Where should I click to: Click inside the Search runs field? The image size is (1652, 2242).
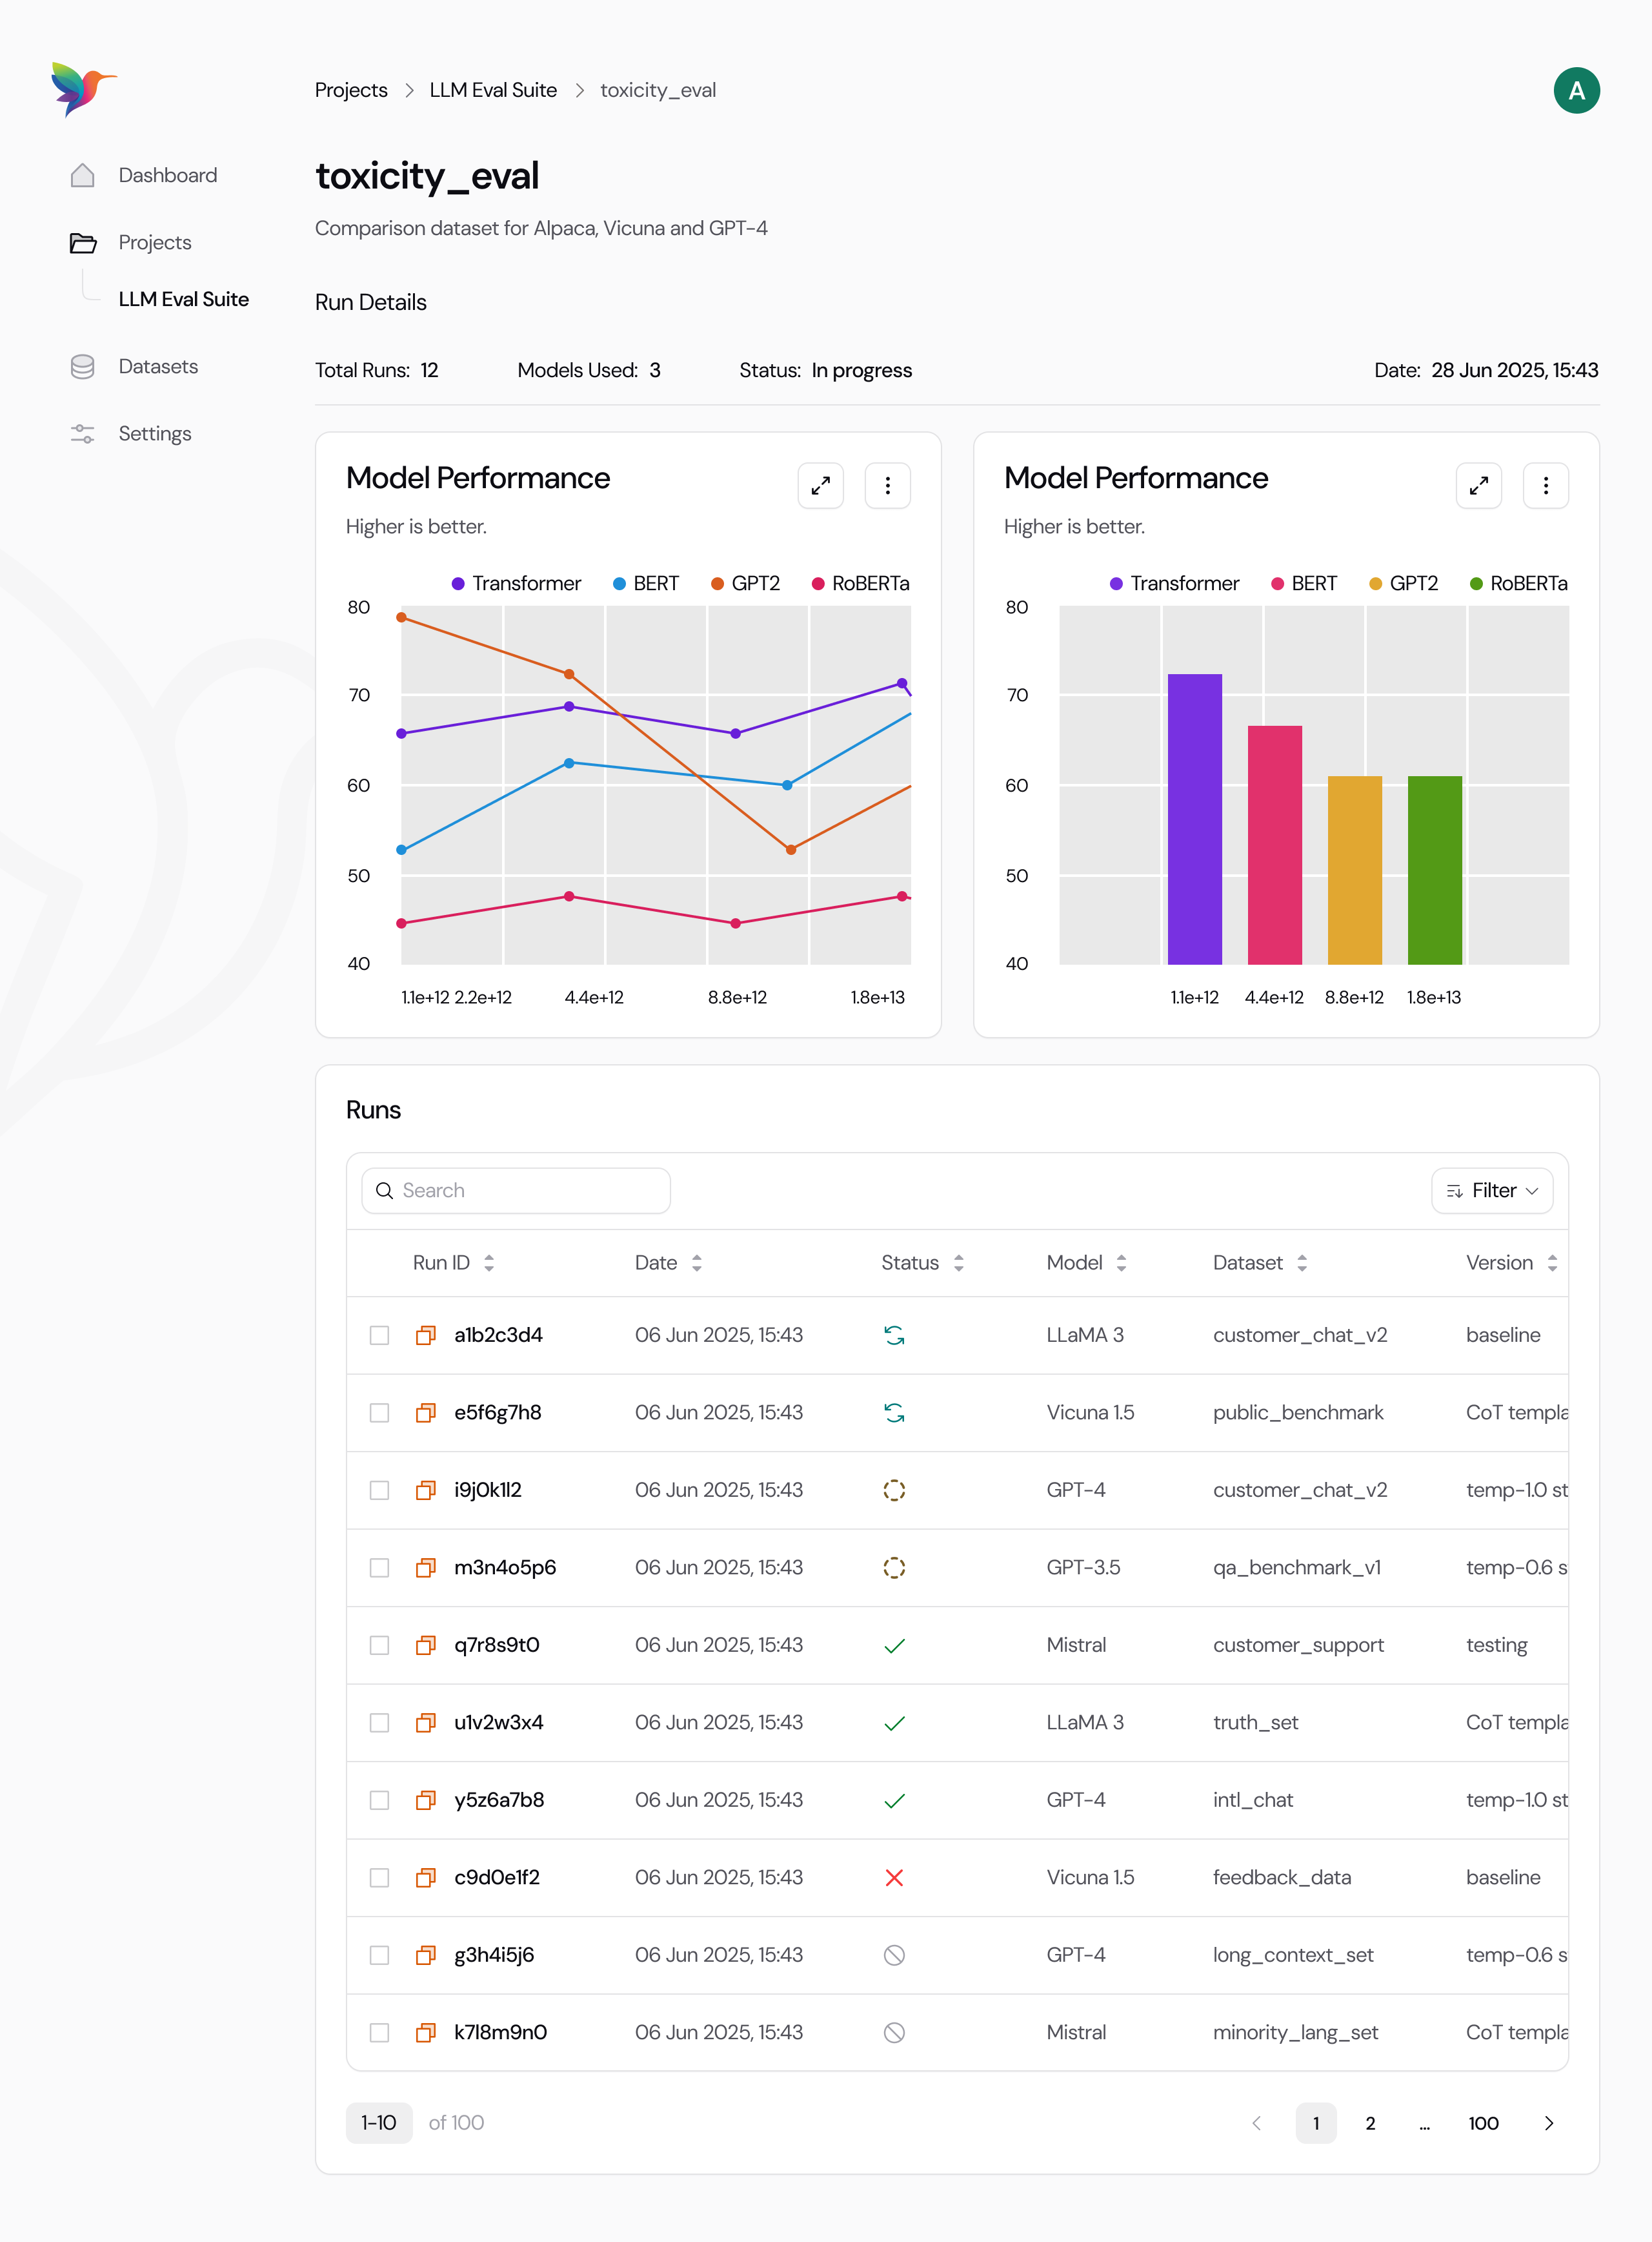click(x=514, y=1189)
